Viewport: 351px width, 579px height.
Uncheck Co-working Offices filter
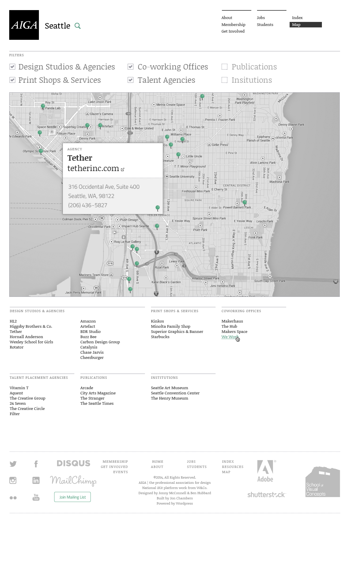click(x=131, y=67)
